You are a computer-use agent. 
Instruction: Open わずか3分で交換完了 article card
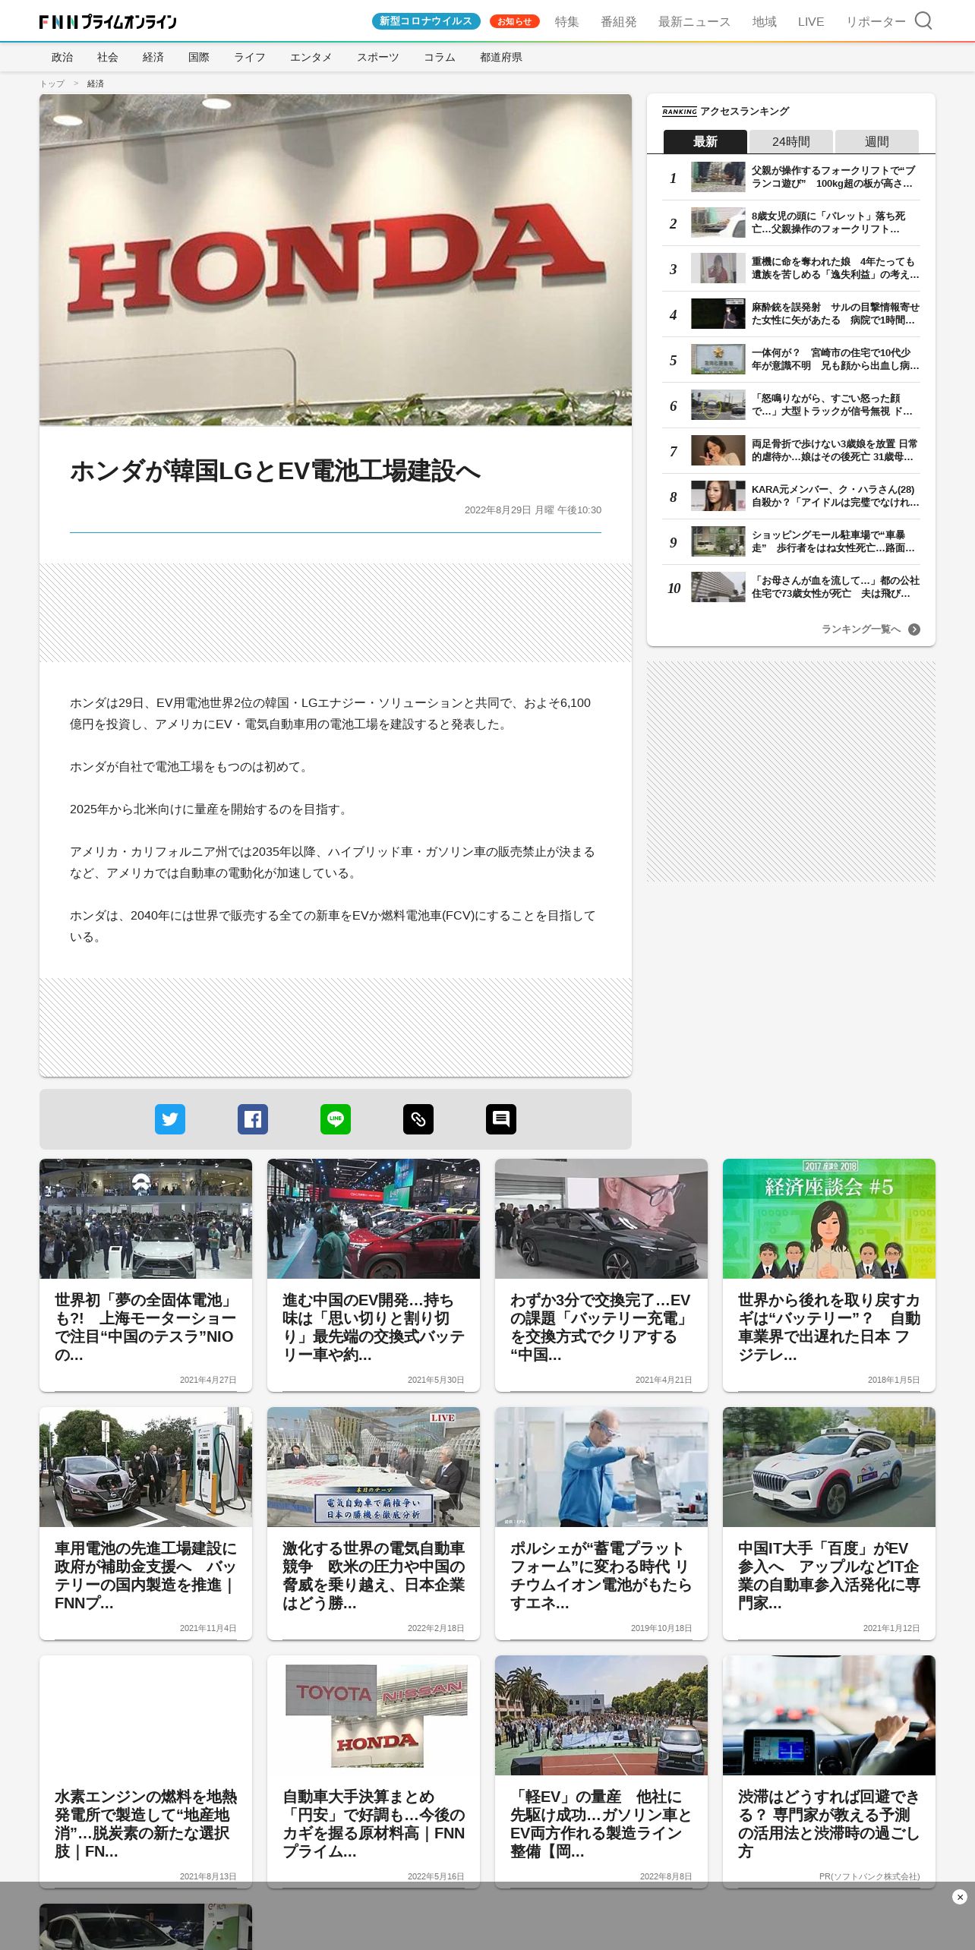(x=601, y=1275)
